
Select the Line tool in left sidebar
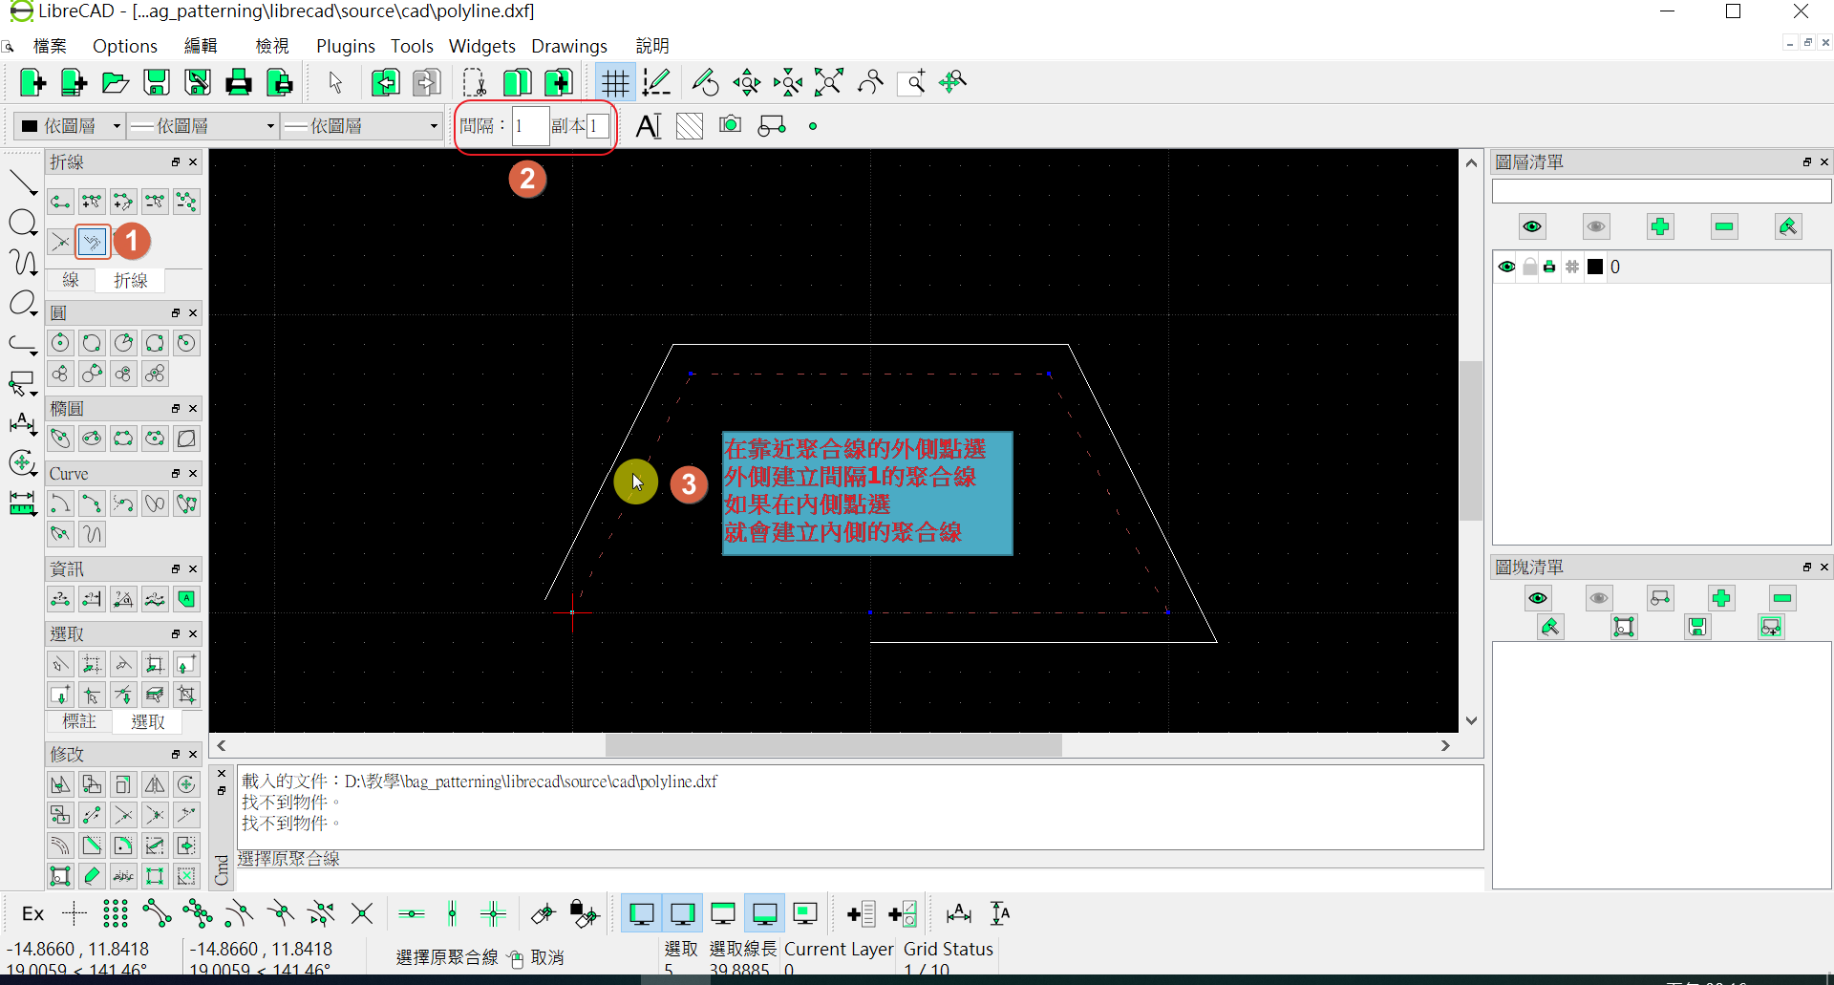click(22, 182)
